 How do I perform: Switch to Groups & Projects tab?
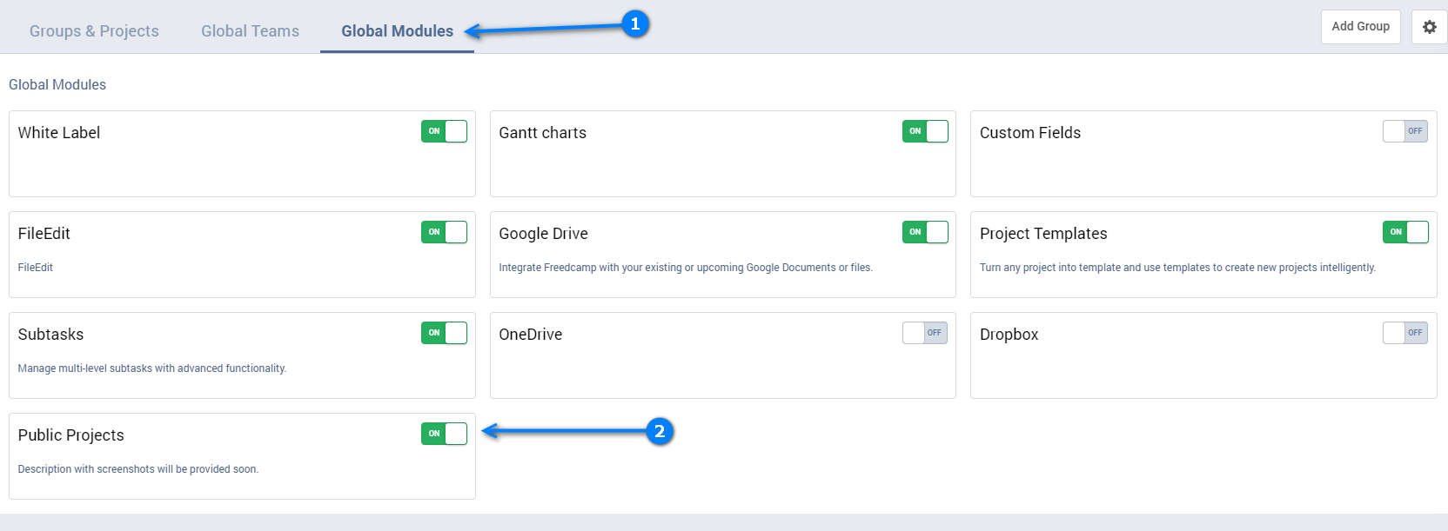click(x=94, y=31)
